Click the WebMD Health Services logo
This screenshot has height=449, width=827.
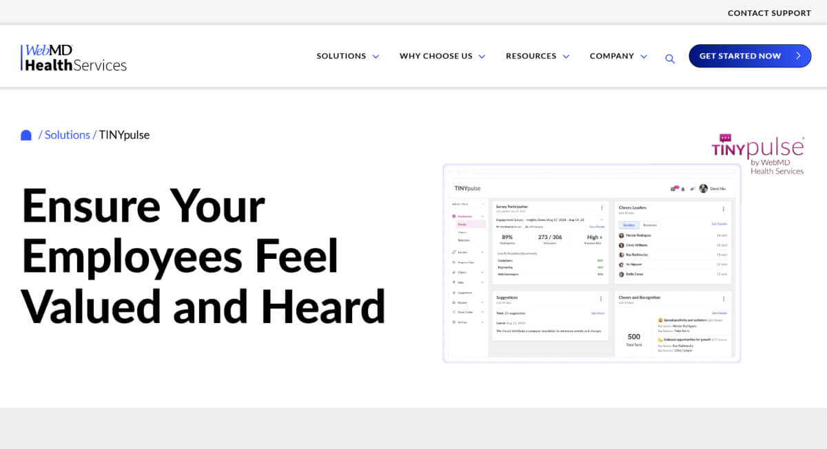pos(74,59)
